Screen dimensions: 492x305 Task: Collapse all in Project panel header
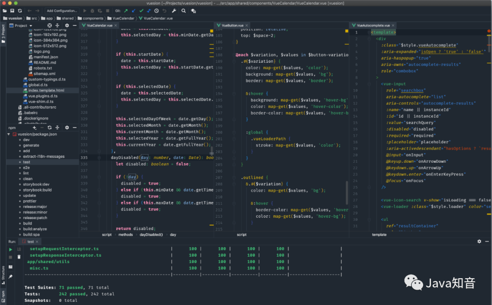point(57,25)
